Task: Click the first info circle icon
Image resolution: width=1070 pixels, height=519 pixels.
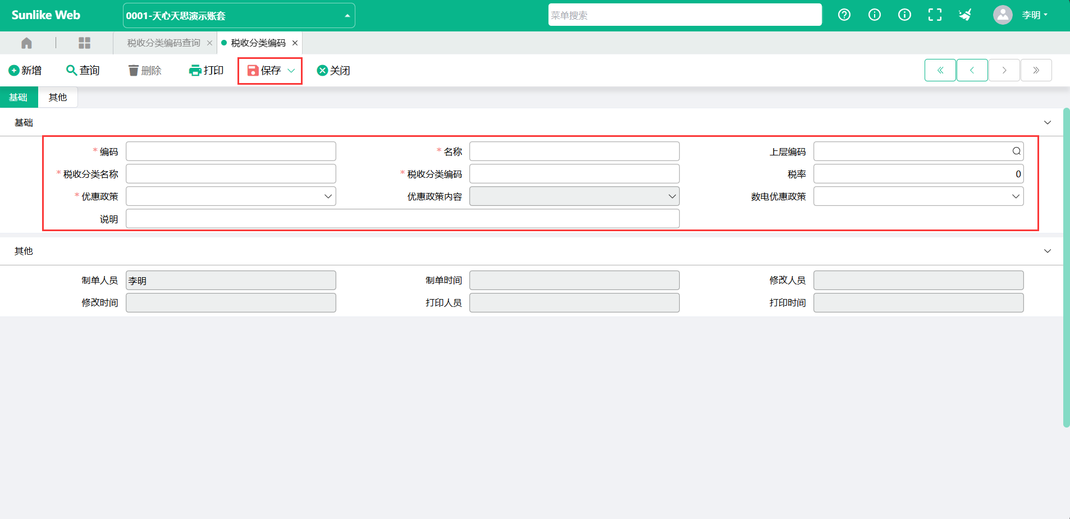Action: 875,15
